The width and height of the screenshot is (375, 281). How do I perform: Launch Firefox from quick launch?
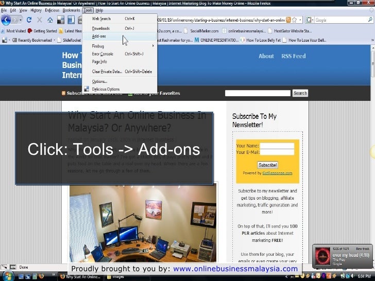tap(41, 276)
